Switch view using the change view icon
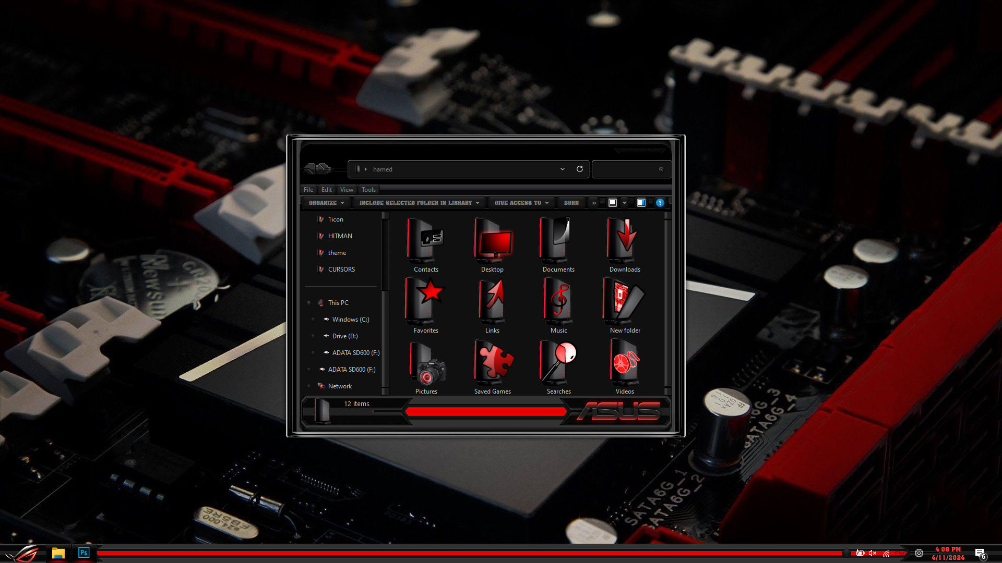Screen dimensions: 1002x563 (613, 203)
